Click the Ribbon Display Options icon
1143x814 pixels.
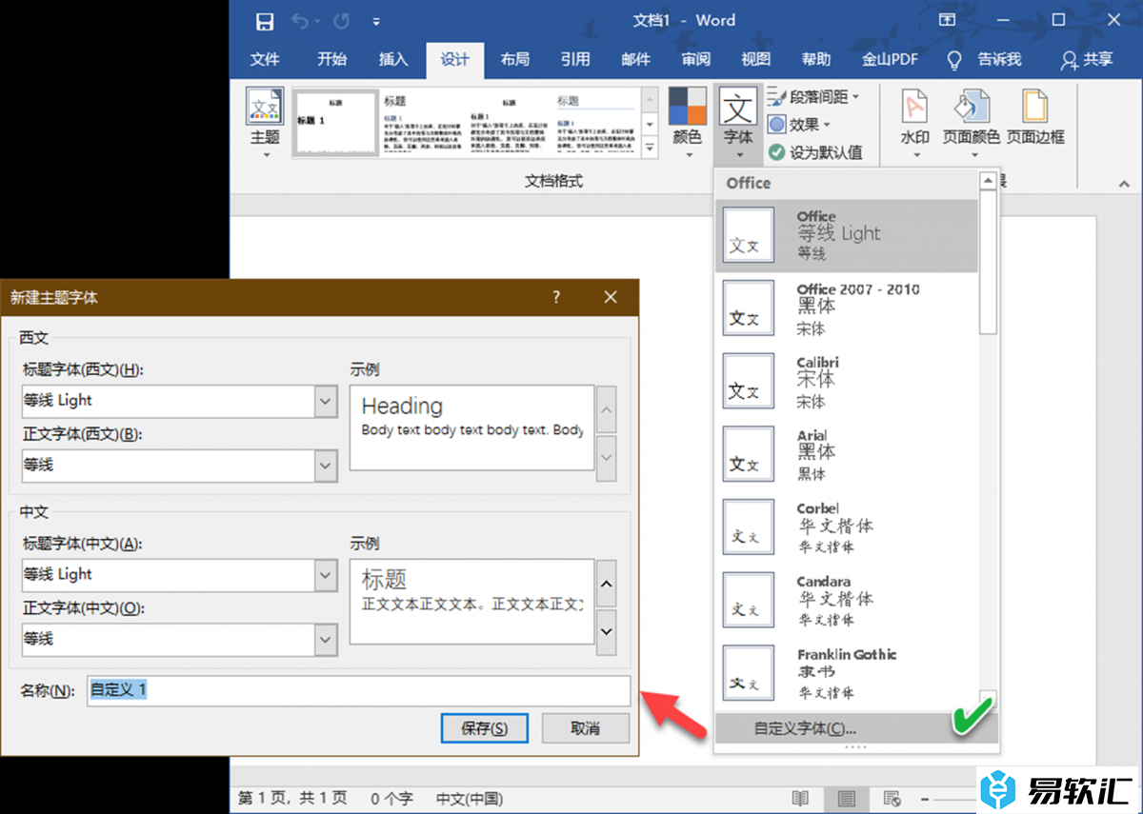947,20
